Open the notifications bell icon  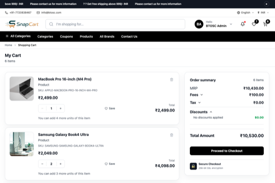pos(242,24)
